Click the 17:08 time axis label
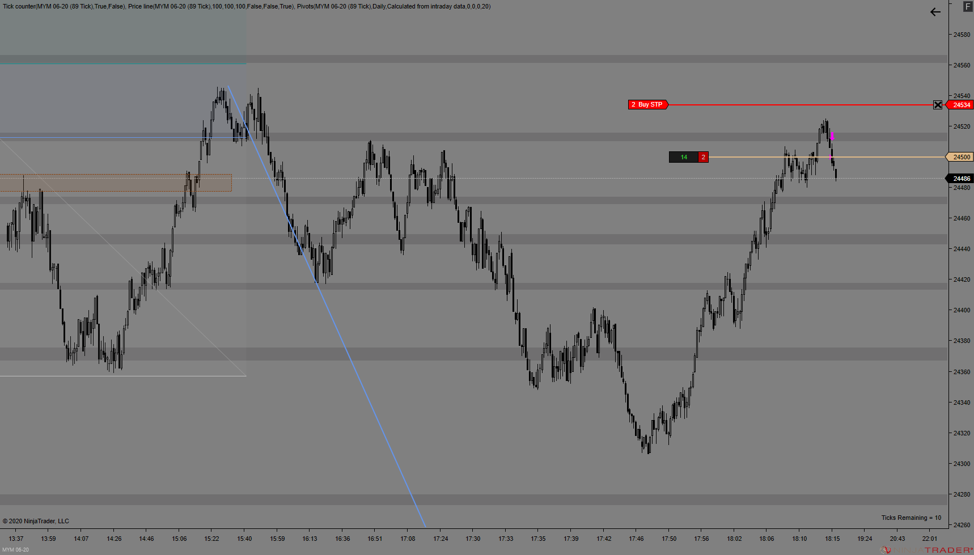974x555 pixels. (x=408, y=539)
